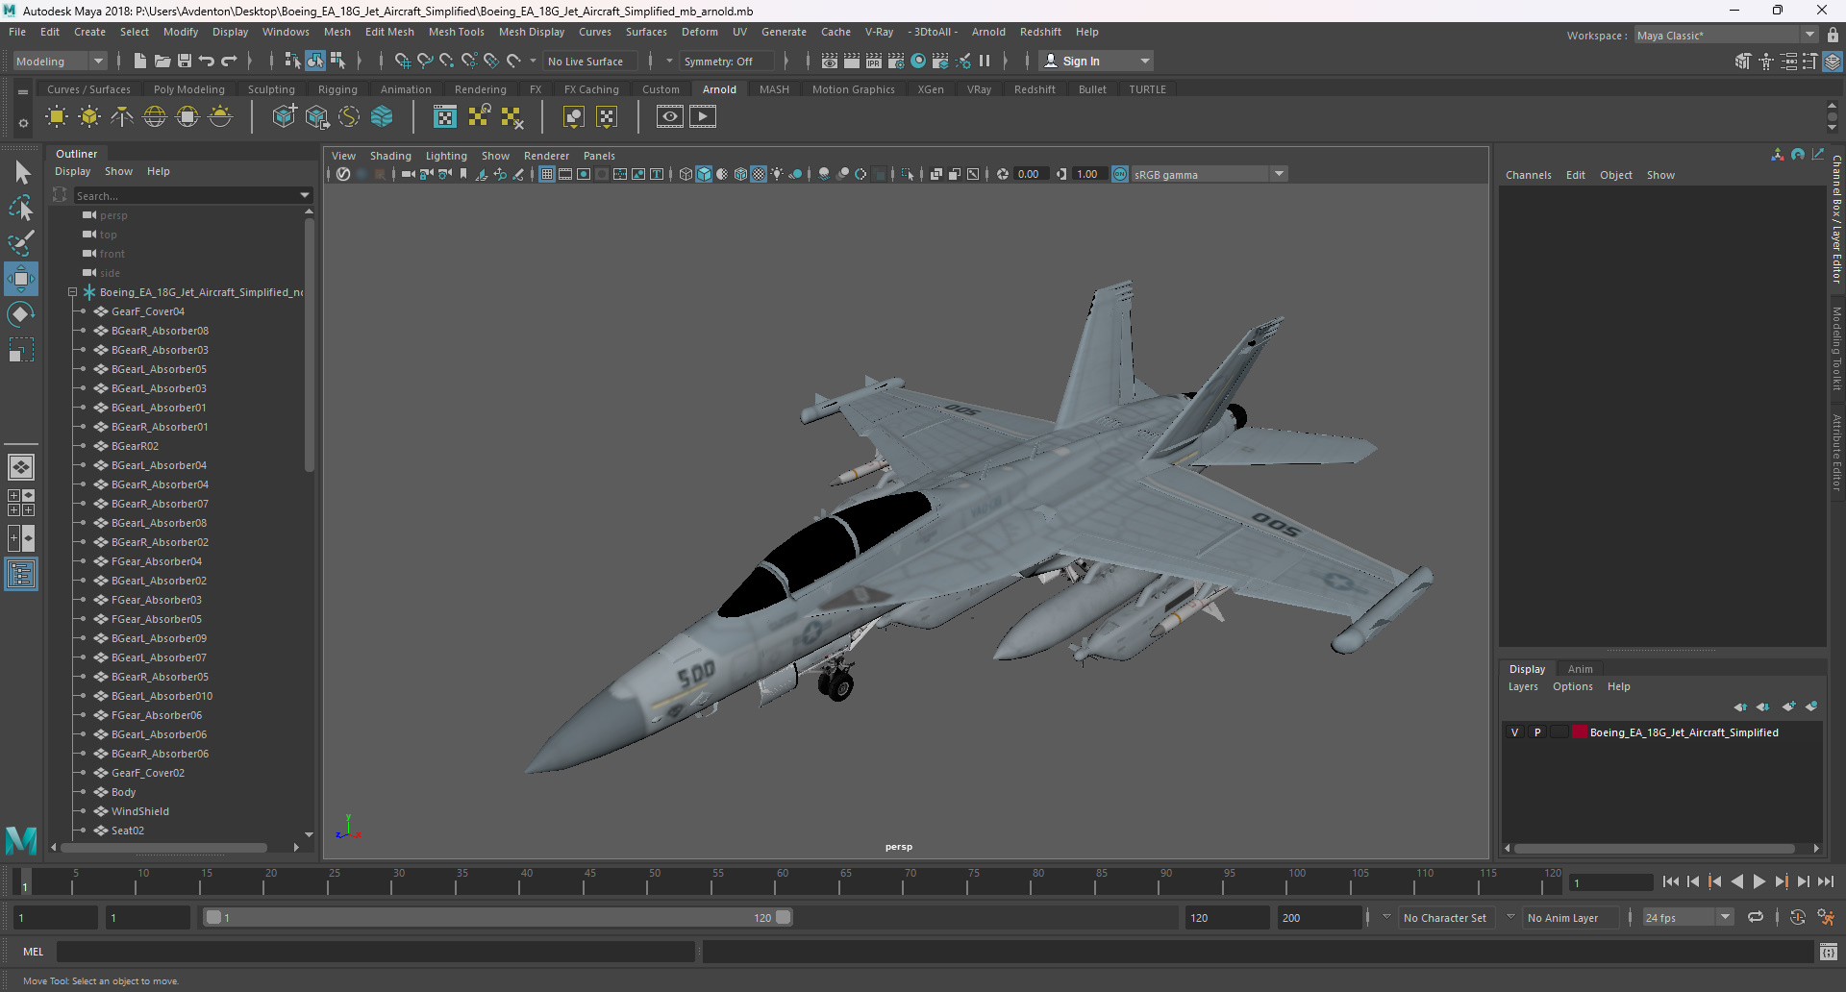Activate the Lasso Select tool
Screen dimensions: 1846x992
pyautogui.click(x=21, y=208)
